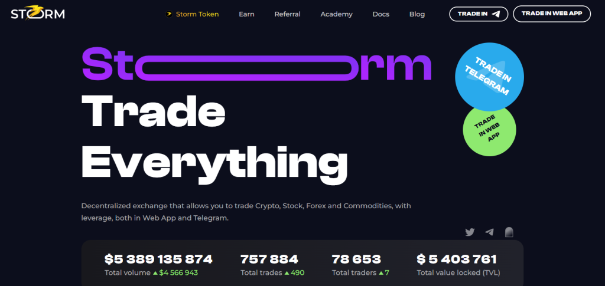Visit the Blog page

[417, 14]
